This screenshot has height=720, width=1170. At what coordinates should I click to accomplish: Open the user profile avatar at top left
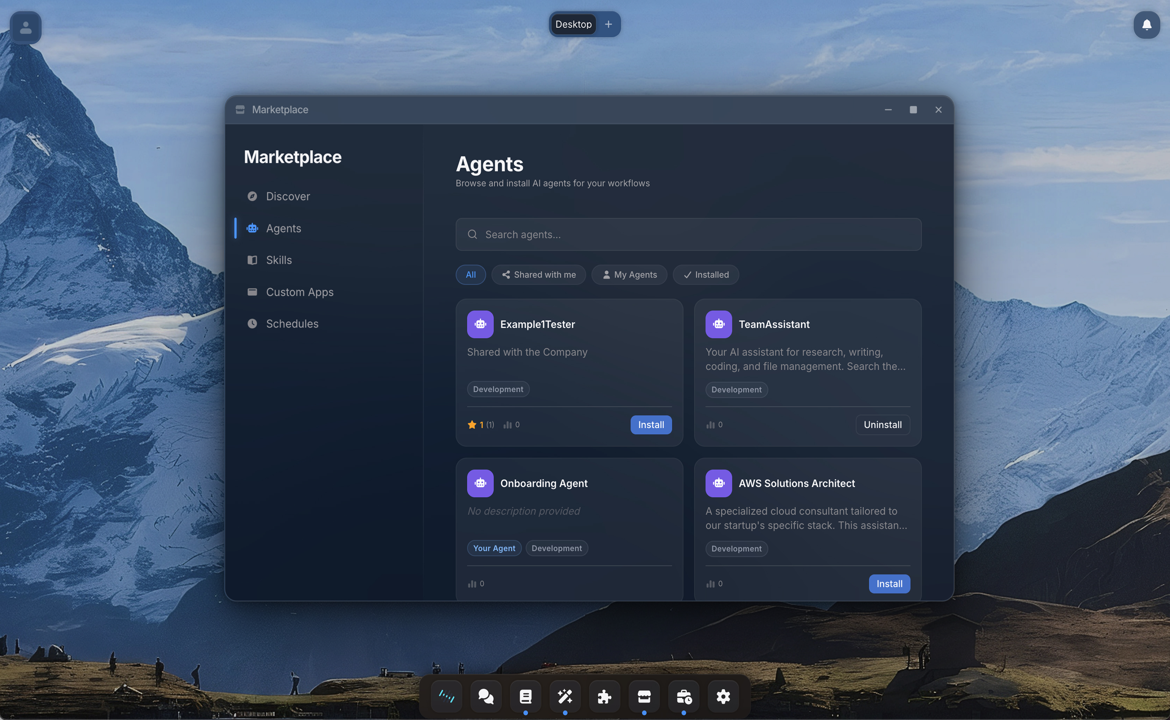[25, 27]
